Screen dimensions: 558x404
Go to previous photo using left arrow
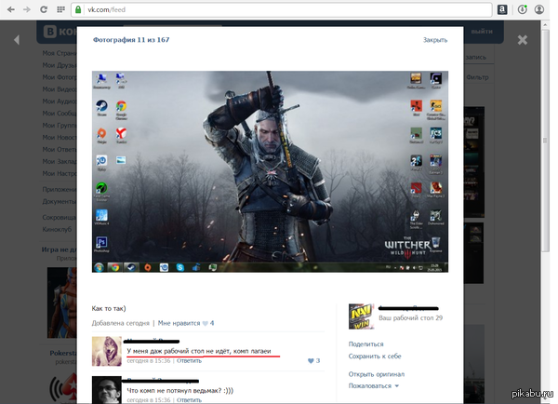coord(16,40)
